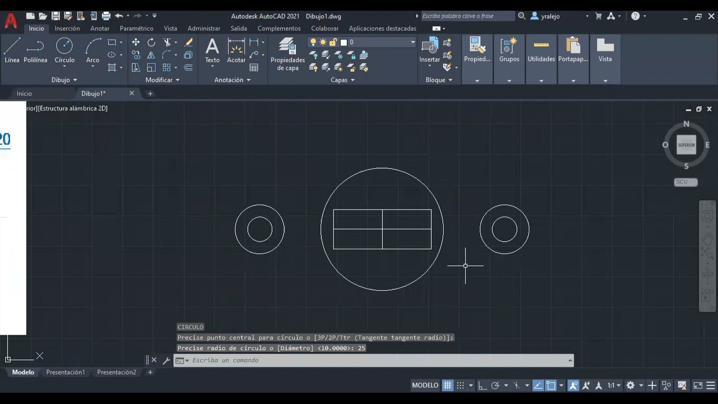This screenshot has height=404, width=718.
Task: Click the search keyword input field
Action: click(467, 16)
